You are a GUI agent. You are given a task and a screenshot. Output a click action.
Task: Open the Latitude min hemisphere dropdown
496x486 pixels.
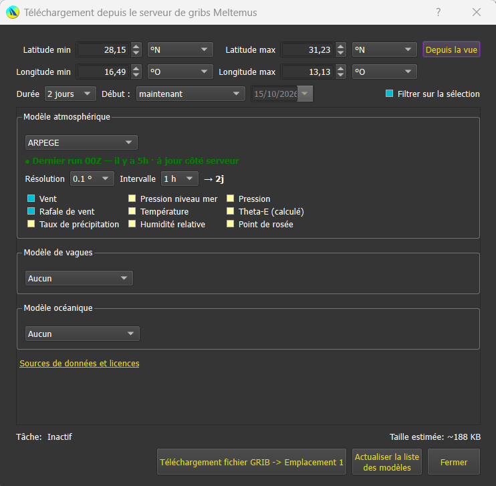point(180,49)
